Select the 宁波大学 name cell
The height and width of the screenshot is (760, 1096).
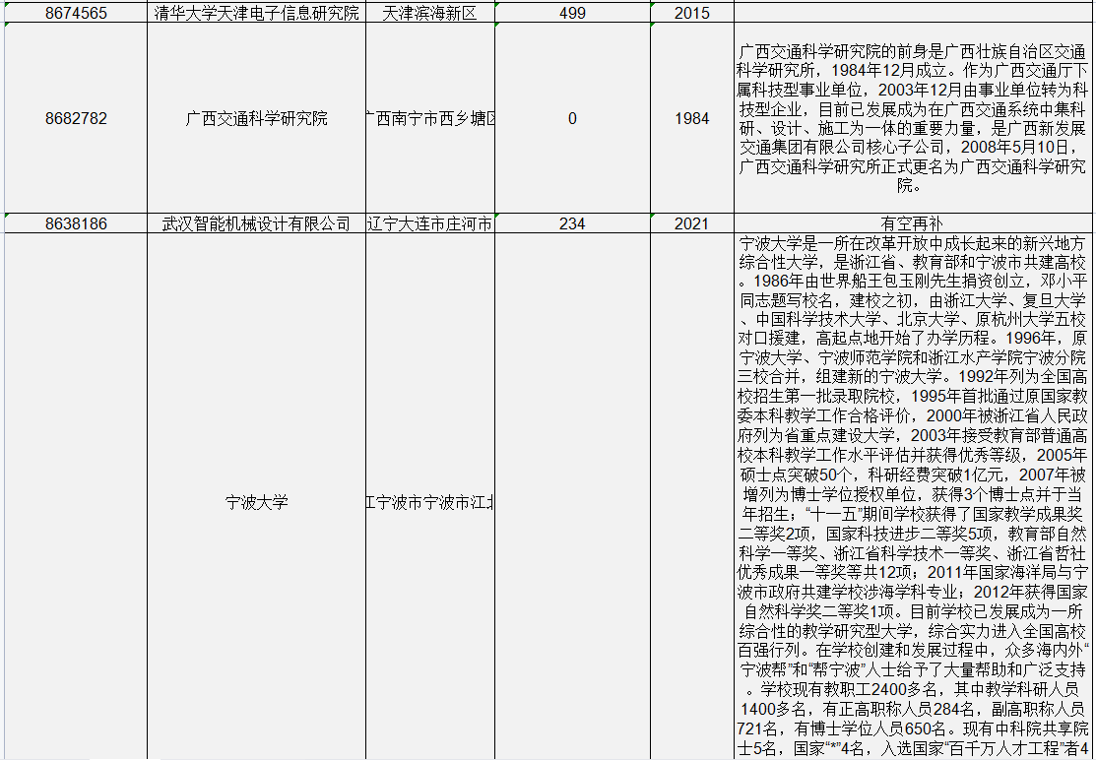[256, 502]
